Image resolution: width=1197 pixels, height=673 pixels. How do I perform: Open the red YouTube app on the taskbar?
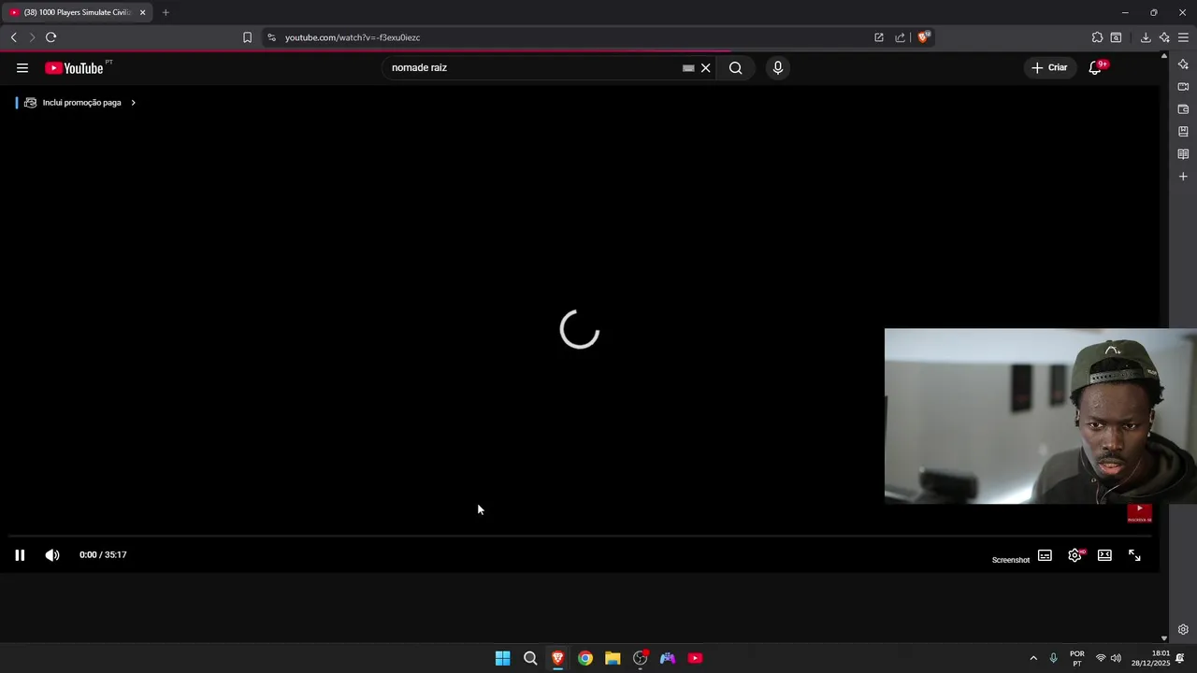pos(695,658)
